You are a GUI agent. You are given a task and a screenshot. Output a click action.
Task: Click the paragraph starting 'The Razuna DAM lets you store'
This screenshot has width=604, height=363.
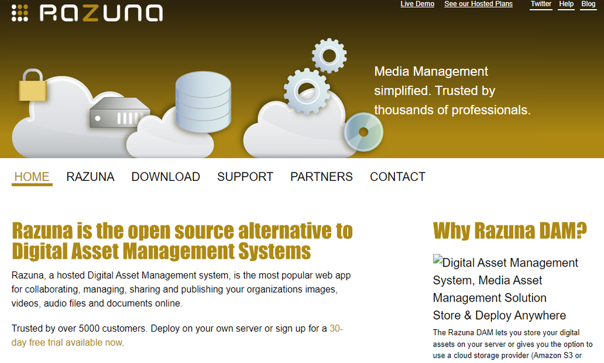(513, 344)
